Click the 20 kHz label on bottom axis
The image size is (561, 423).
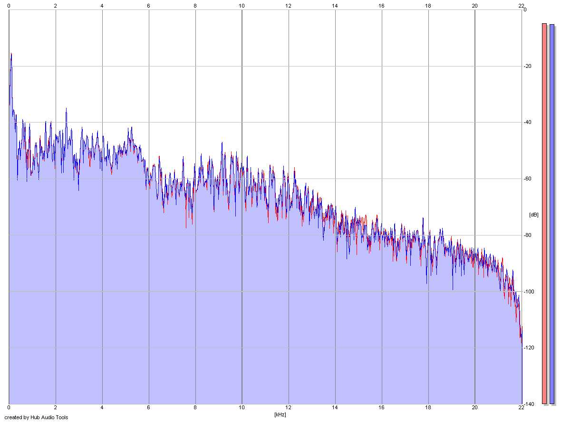(475, 407)
